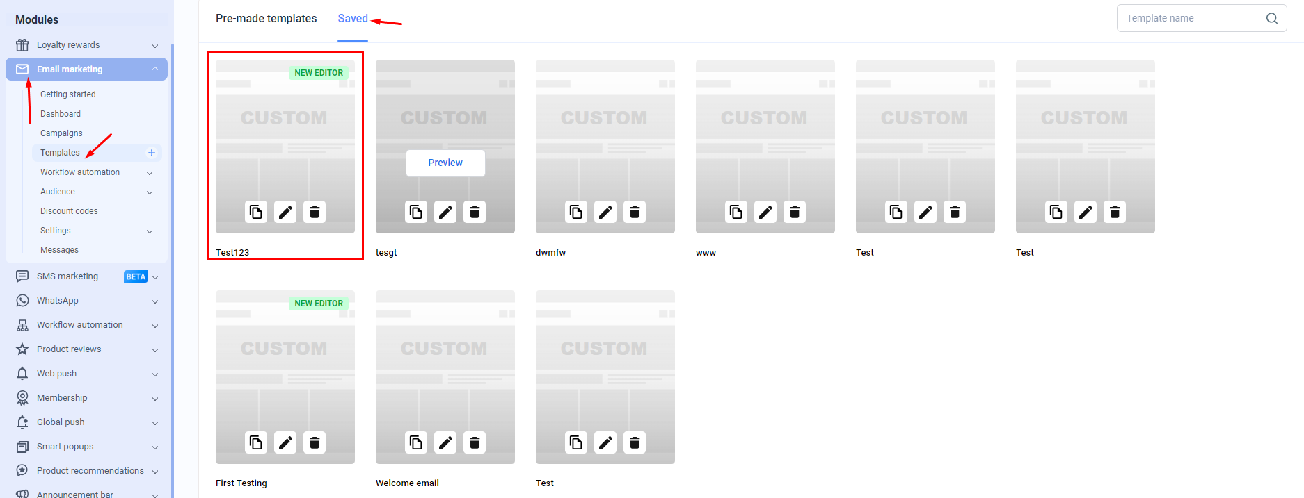
Task: Expand the Web push module chevron
Action: [155, 374]
